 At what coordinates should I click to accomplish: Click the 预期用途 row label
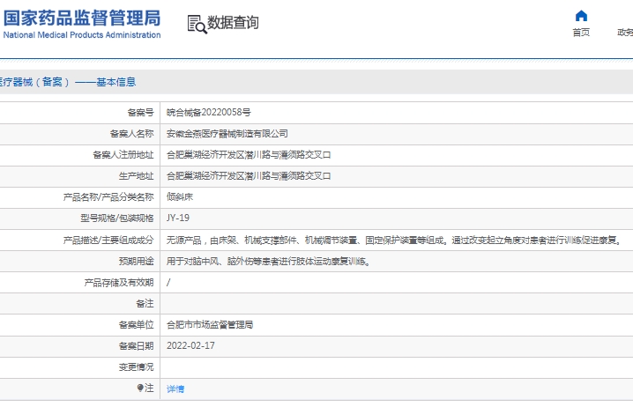coord(136,262)
